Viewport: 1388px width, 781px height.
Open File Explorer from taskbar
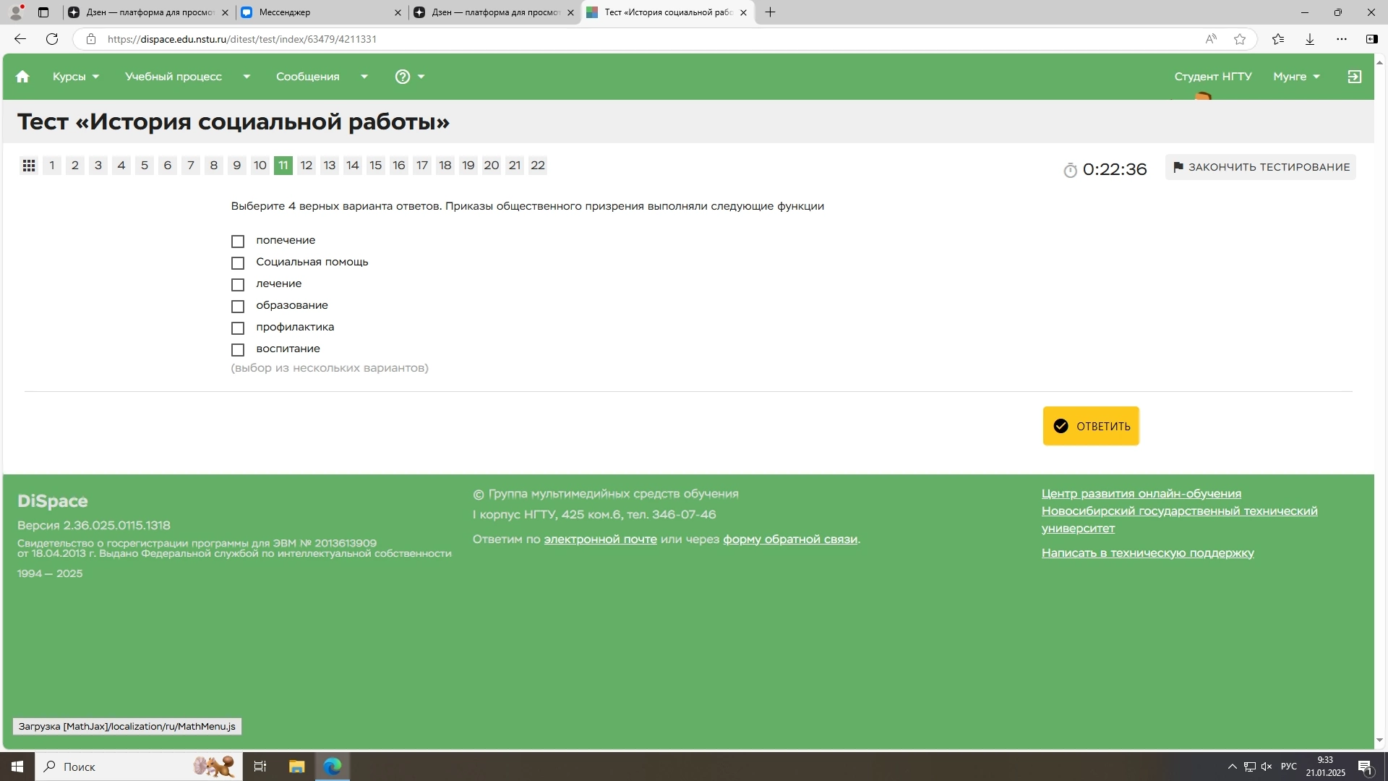297,767
